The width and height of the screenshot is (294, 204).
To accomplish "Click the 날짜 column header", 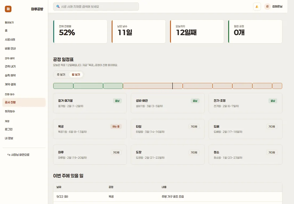I will coord(59,187).
